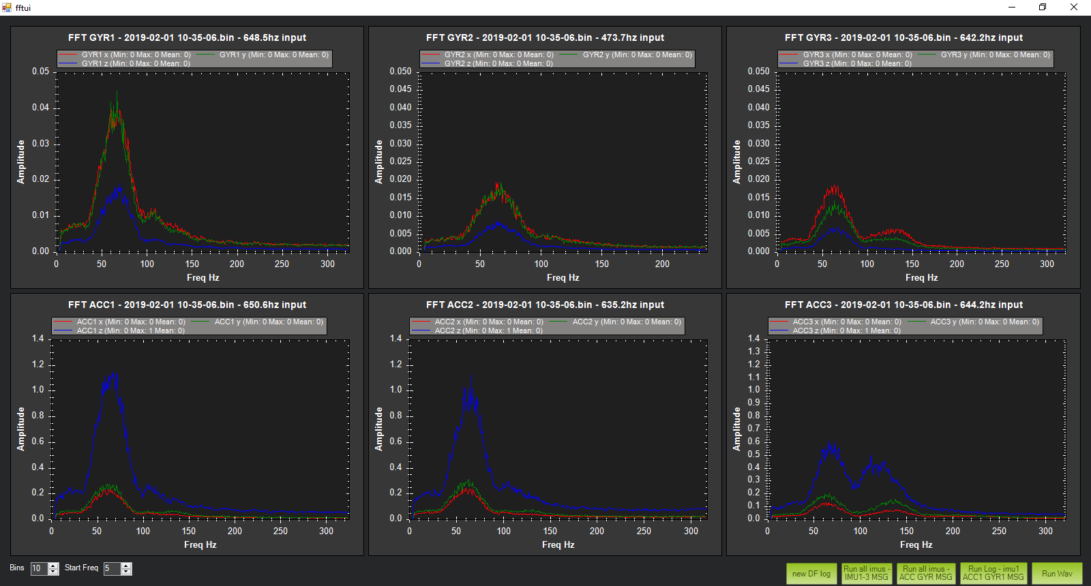Click ACC3 x legend entry
Screen dimensions: 1091x586
(x=835, y=322)
